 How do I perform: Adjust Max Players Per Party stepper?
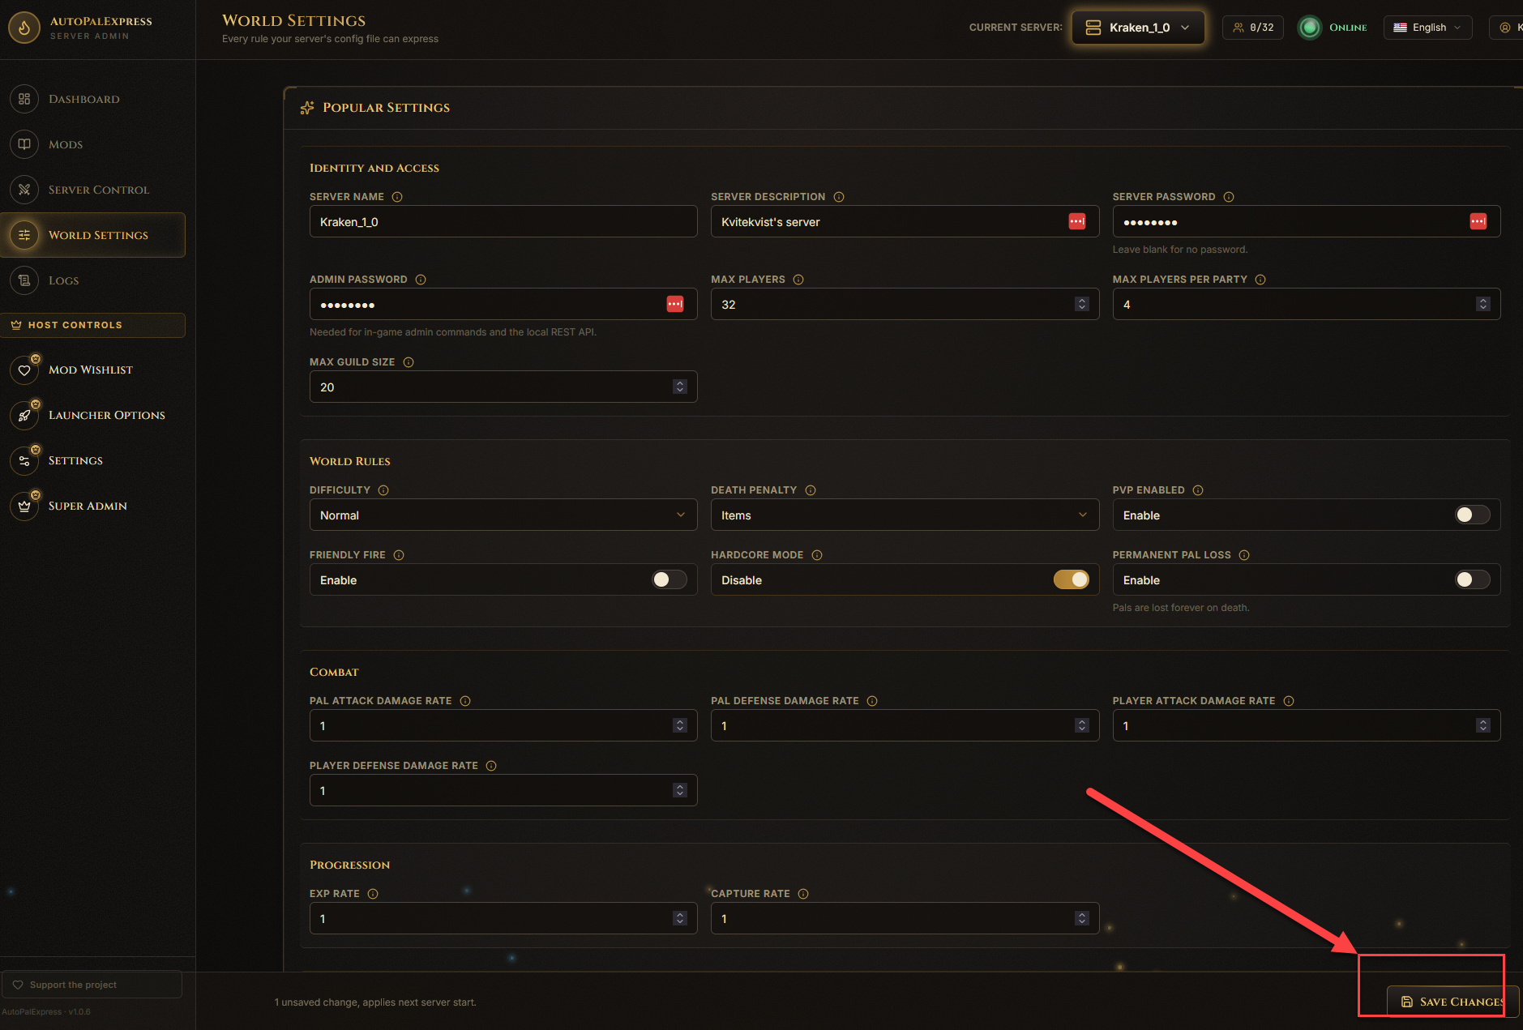click(1482, 304)
